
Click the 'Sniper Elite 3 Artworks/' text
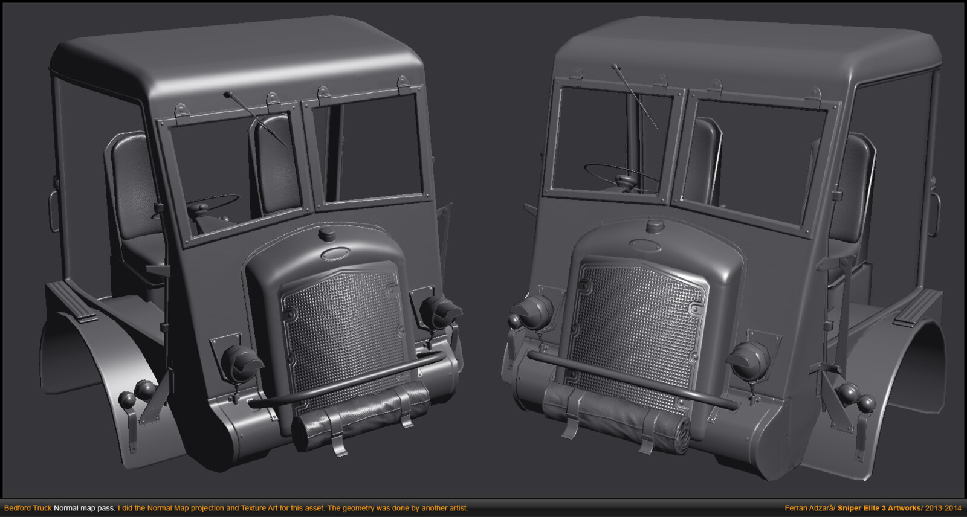pyautogui.click(x=881, y=508)
